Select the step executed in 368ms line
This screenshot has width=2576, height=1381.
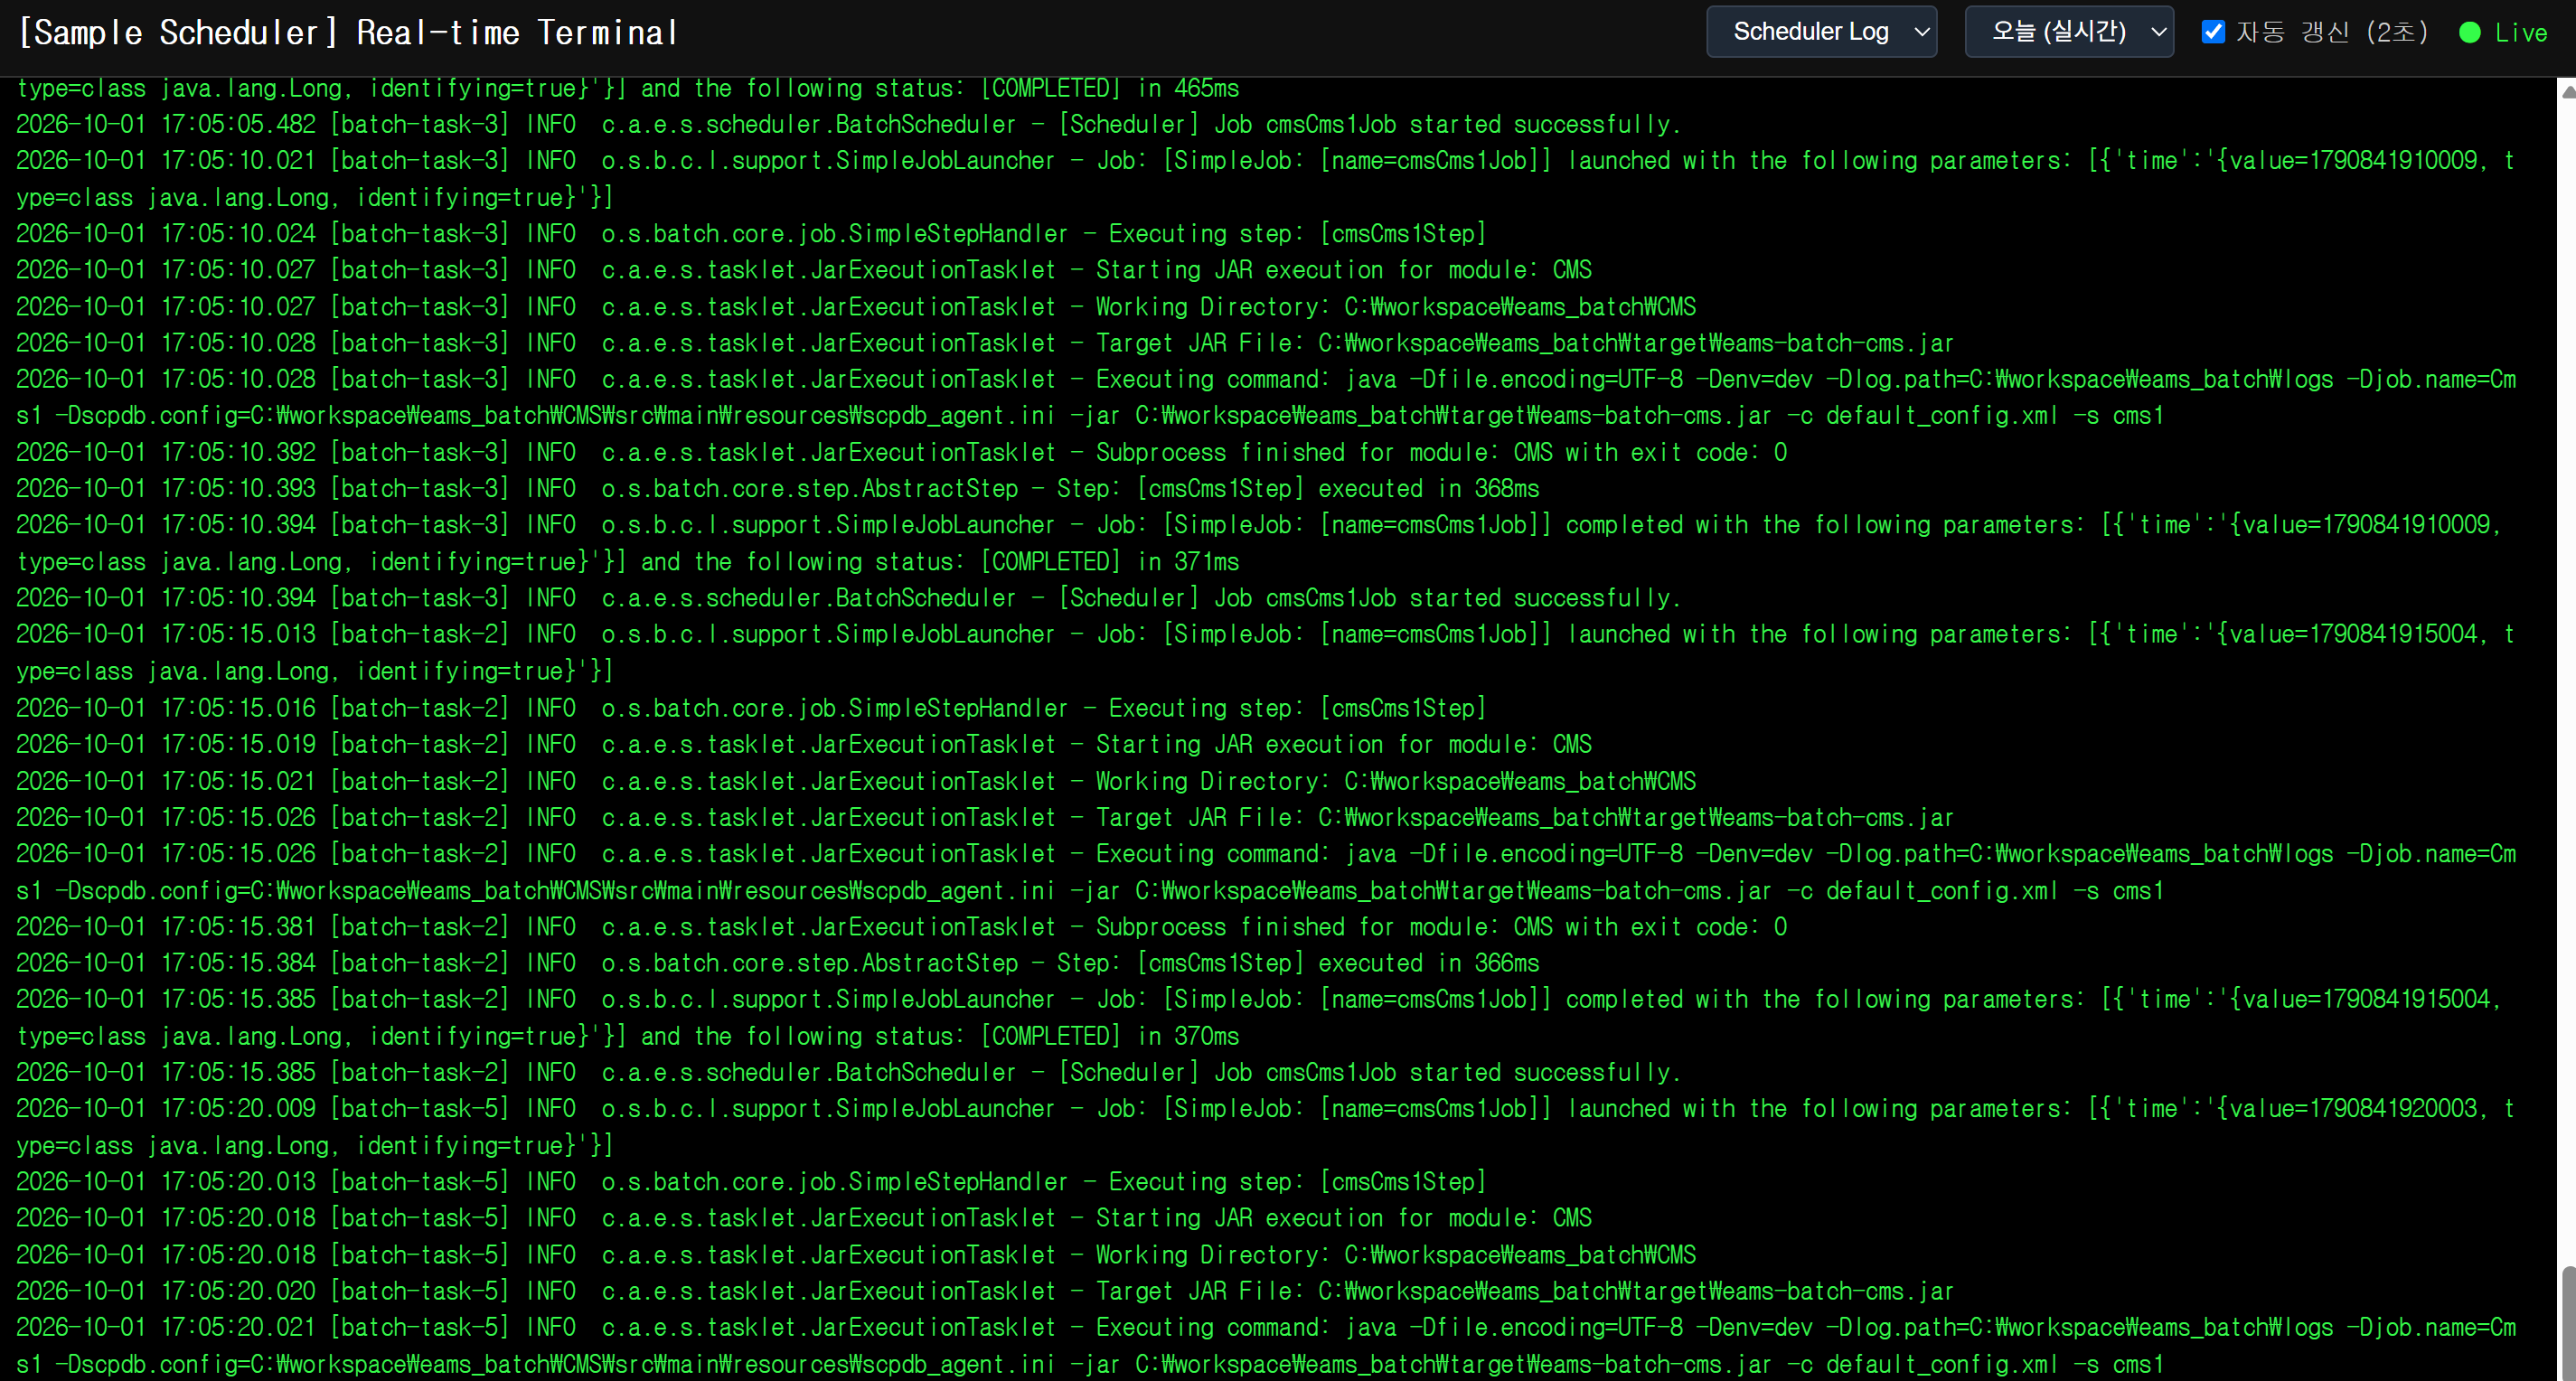coord(778,489)
